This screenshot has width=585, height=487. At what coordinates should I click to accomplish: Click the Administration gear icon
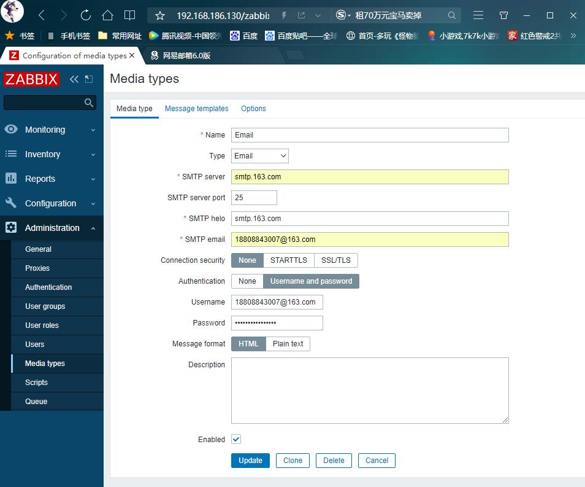11,227
